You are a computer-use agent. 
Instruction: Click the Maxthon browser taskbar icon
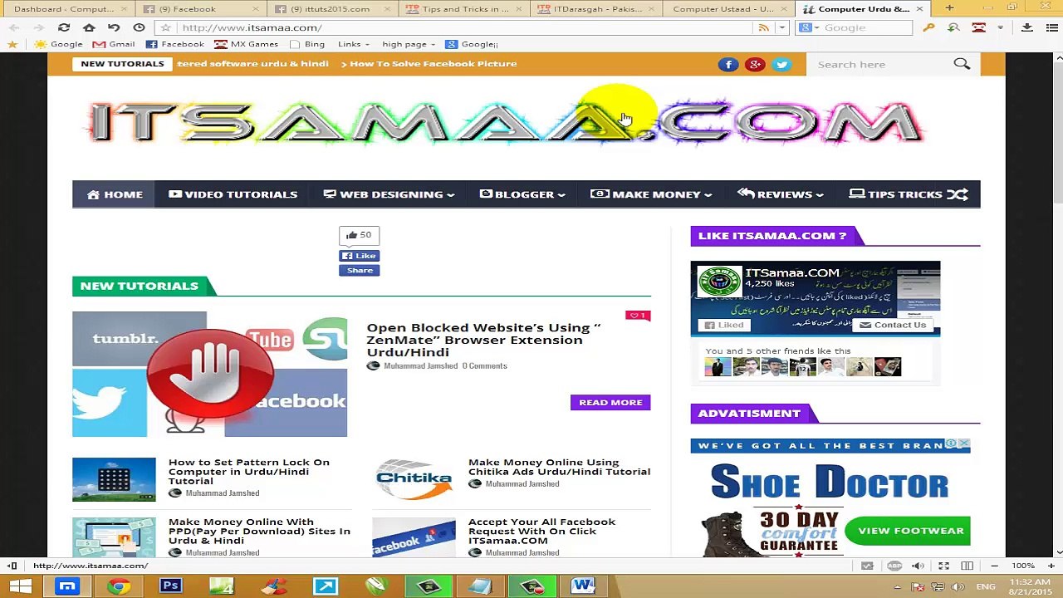pos(67,586)
